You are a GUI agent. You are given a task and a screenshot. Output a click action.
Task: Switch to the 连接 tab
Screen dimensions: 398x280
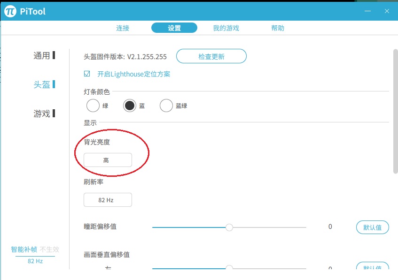coord(123,28)
